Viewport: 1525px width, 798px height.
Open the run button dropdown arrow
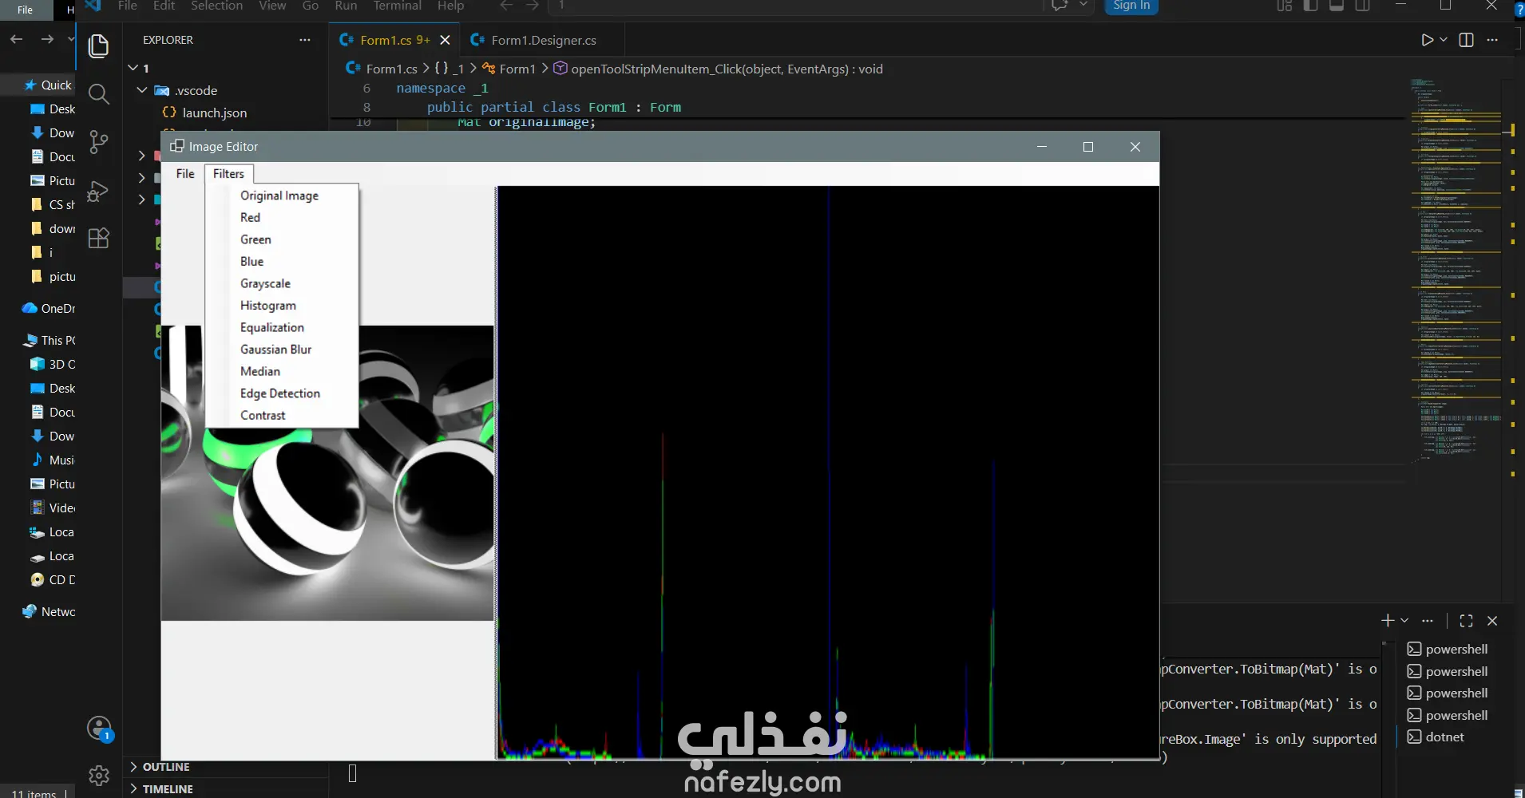[x=1444, y=40]
